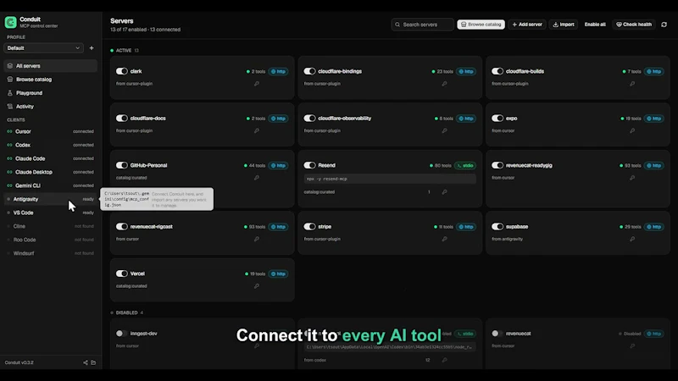
Task: Select the Roo Code client
Action: [x=51, y=240]
